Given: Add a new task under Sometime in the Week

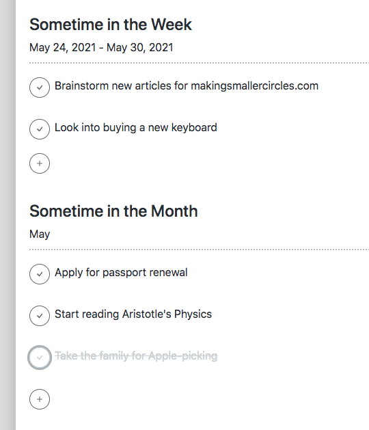Looking at the screenshot, I should [x=40, y=163].
